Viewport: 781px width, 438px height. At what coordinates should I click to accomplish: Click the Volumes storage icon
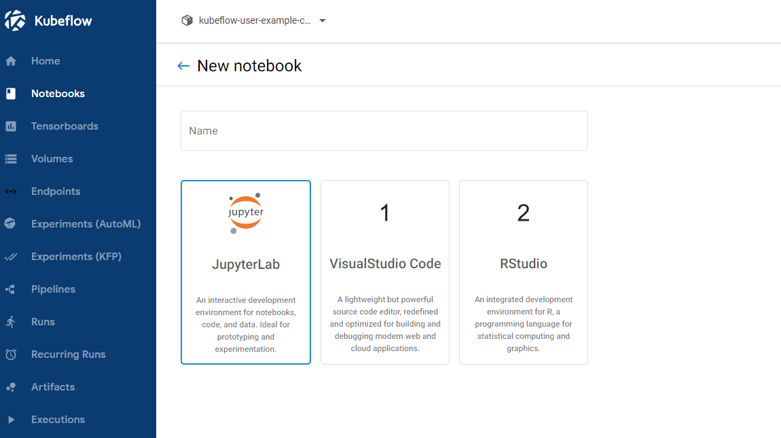coord(11,159)
